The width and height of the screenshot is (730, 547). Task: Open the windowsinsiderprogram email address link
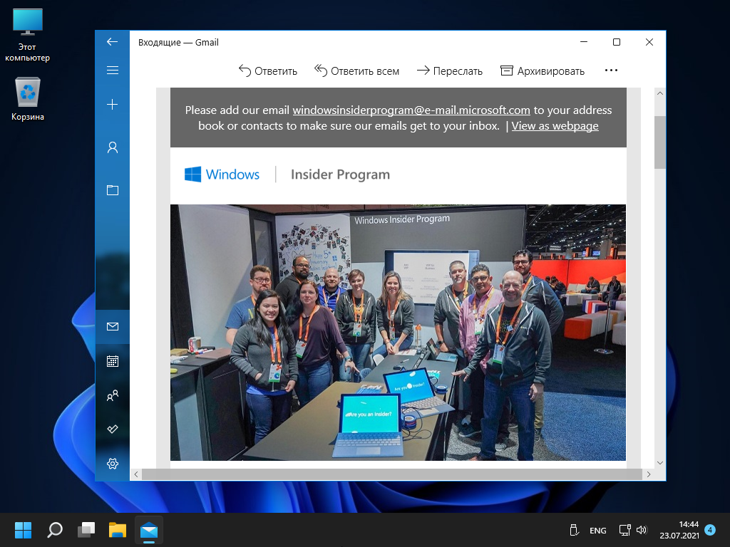(411, 110)
